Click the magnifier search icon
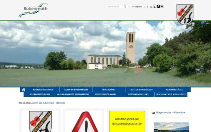The image size is (211, 132). coord(125,7)
